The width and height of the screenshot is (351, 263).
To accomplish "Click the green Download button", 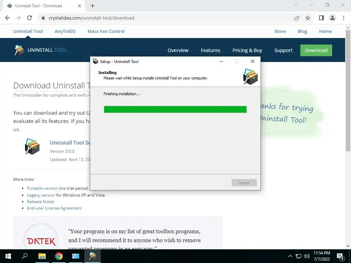I will pyautogui.click(x=316, y=50).
